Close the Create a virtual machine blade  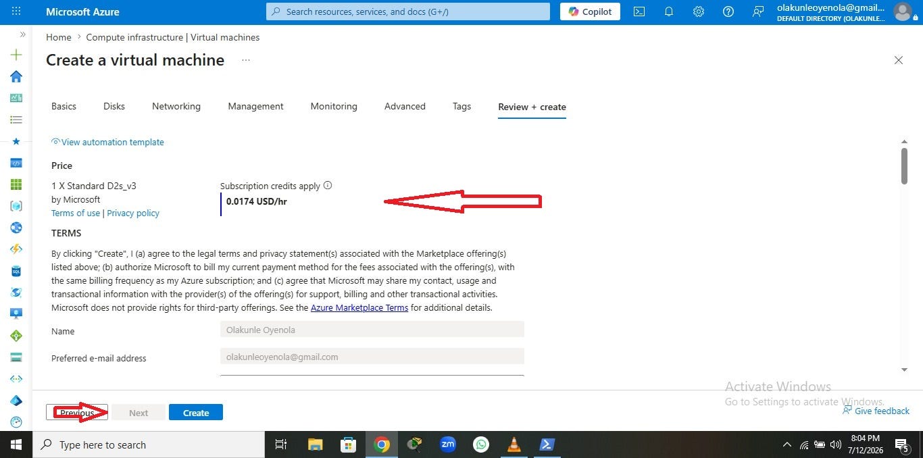899,60
